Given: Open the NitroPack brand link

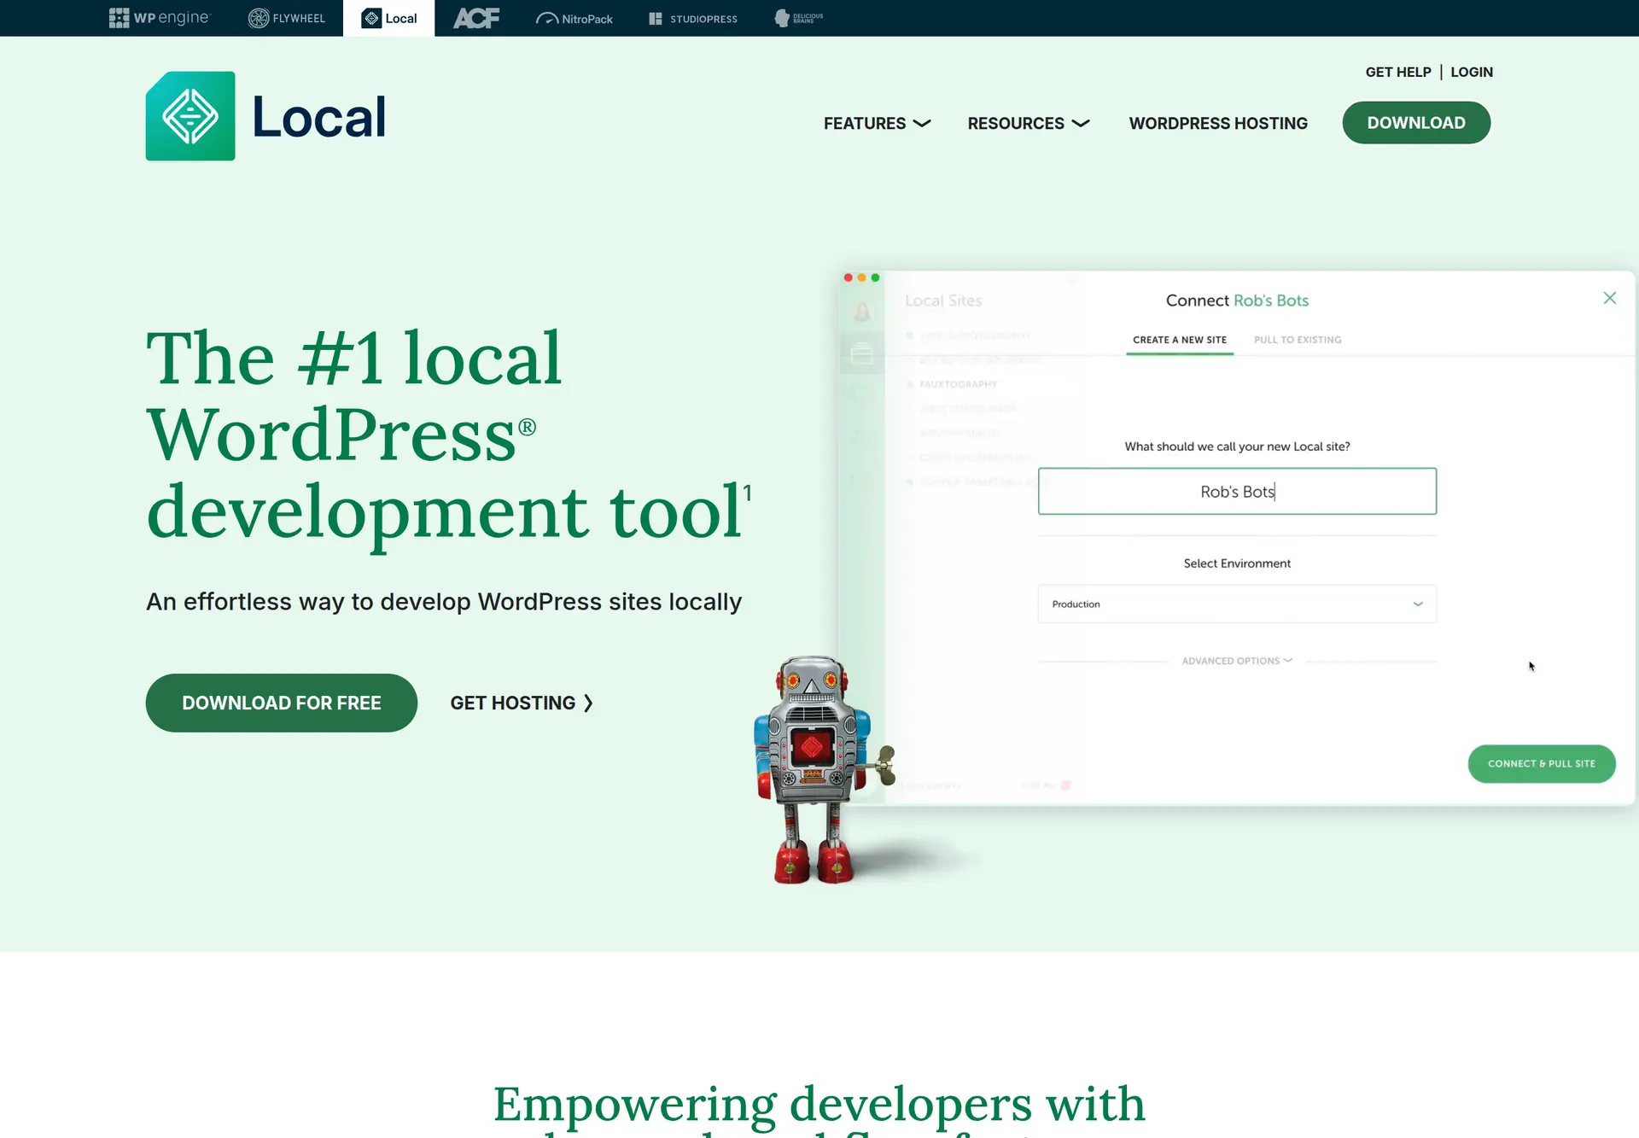Looking at the screenshot, I should point(574,18).
